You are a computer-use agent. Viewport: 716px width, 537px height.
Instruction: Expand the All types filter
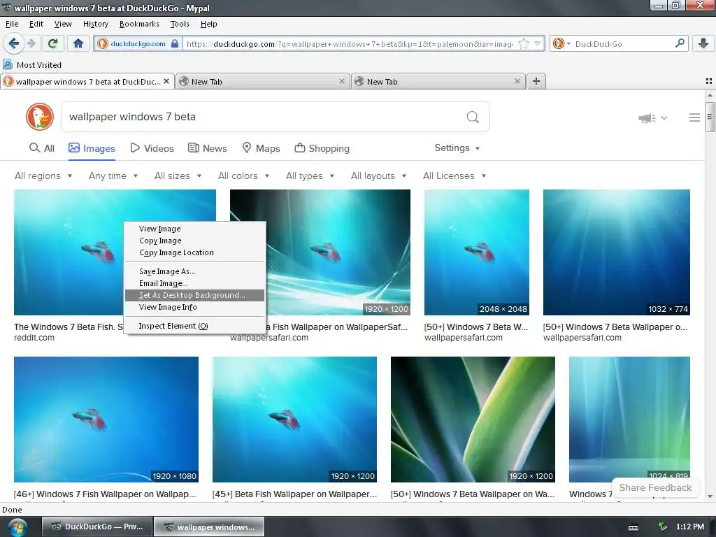pyautogui.click(x=310, y=176)
